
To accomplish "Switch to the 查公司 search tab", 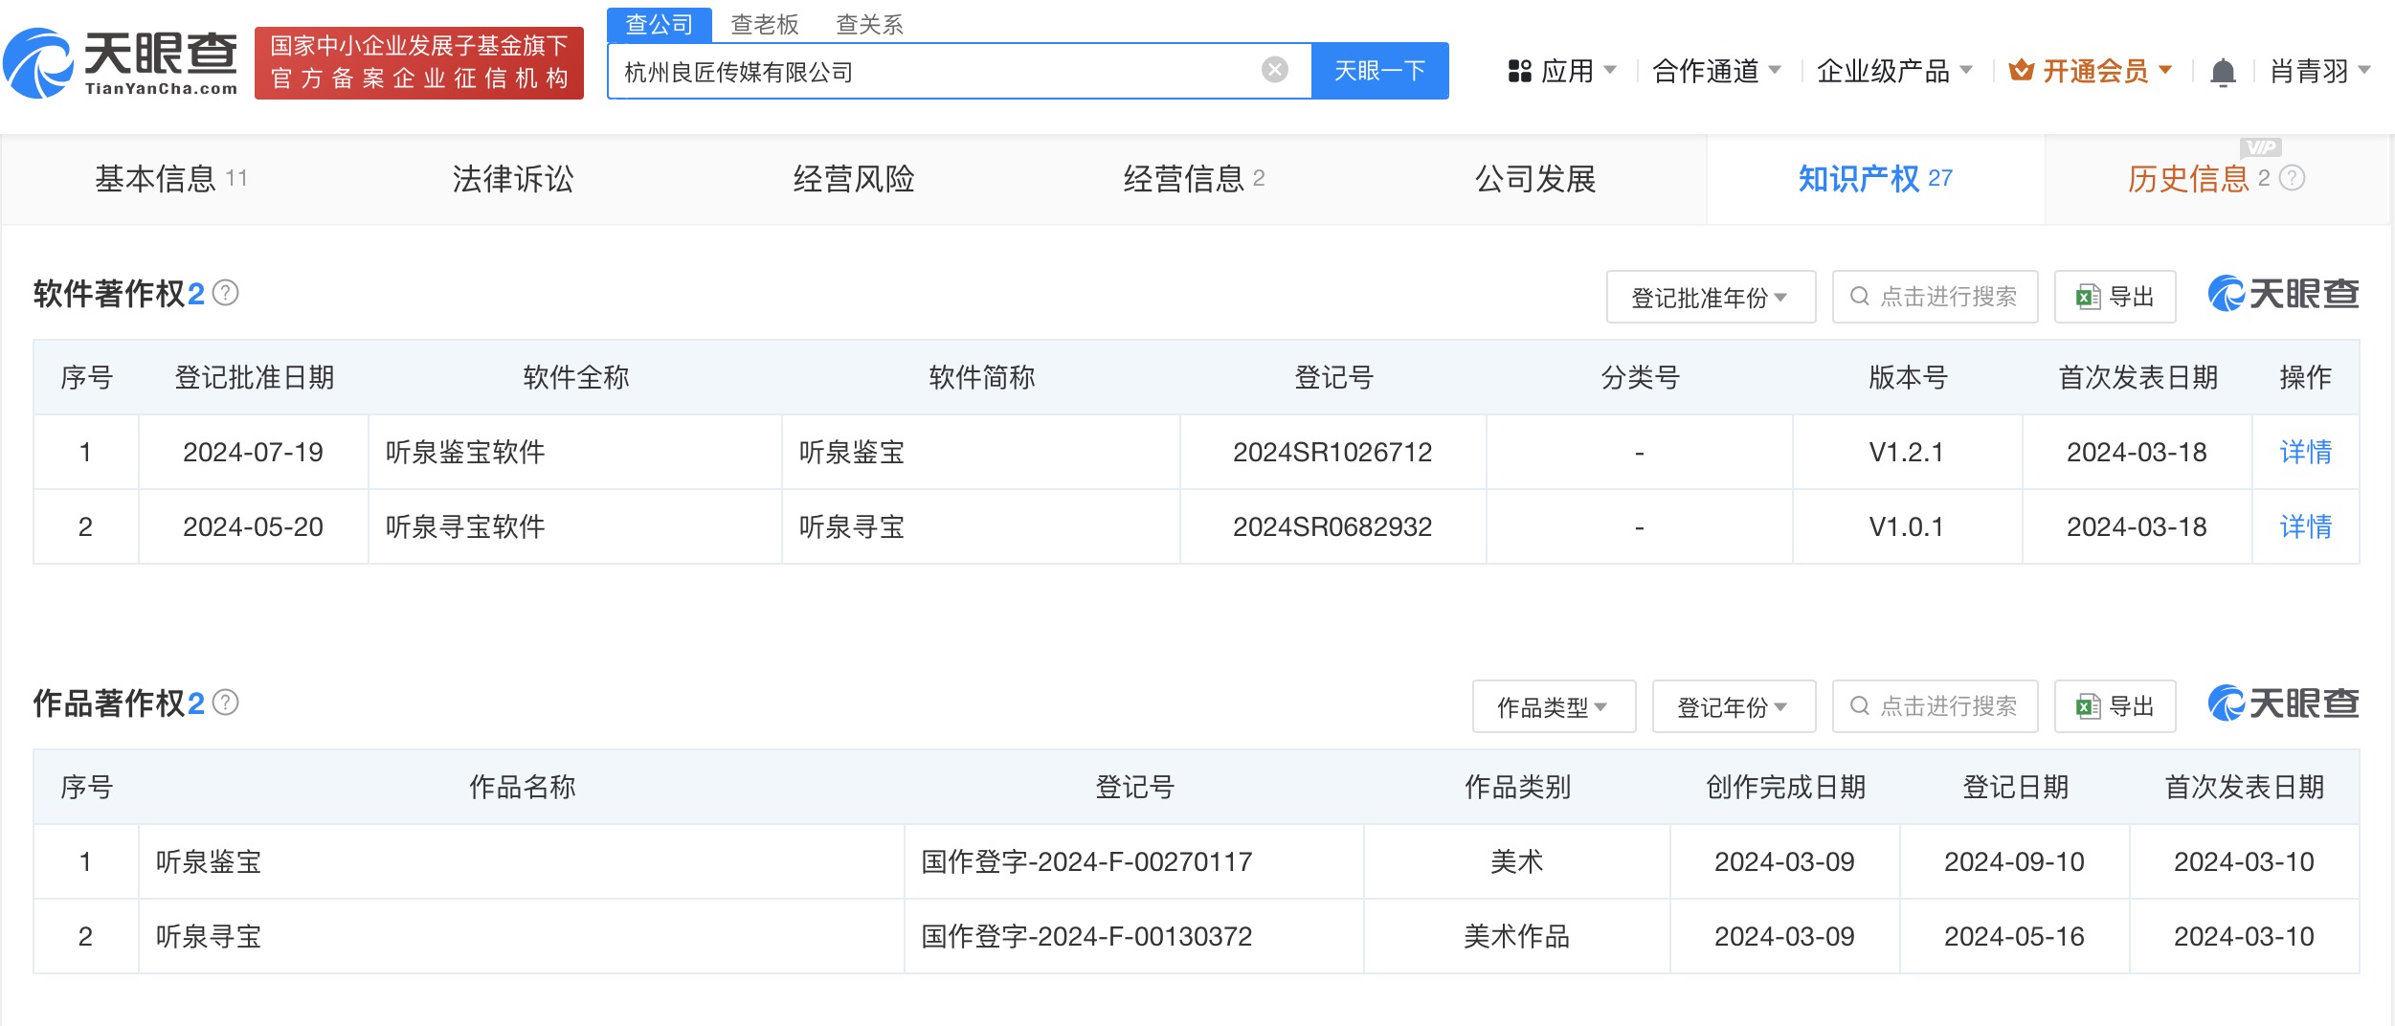I will point(659,25).
